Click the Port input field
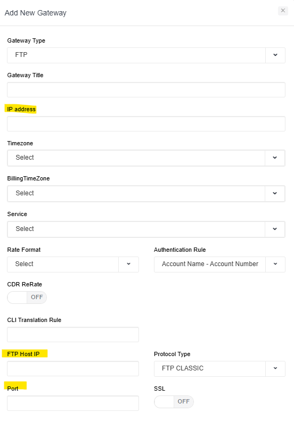 tap(73, 403)
